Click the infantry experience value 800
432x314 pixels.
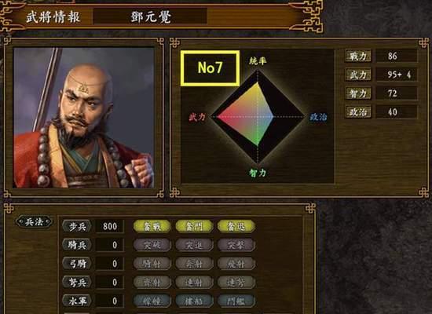pos(110,226)
